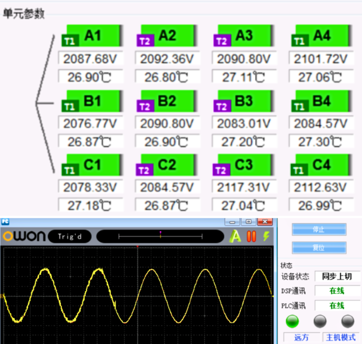Click the 主机模式 label
Screen dimensions: 362x344
coord(341,338)
